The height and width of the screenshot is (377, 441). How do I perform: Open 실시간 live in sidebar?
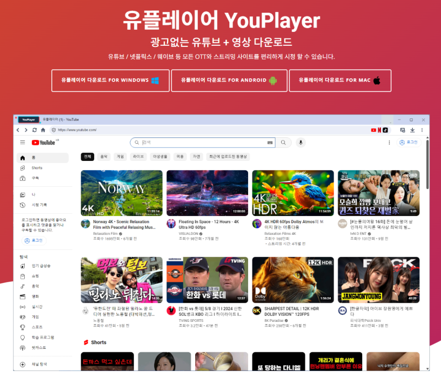click(x=43, y=306)
